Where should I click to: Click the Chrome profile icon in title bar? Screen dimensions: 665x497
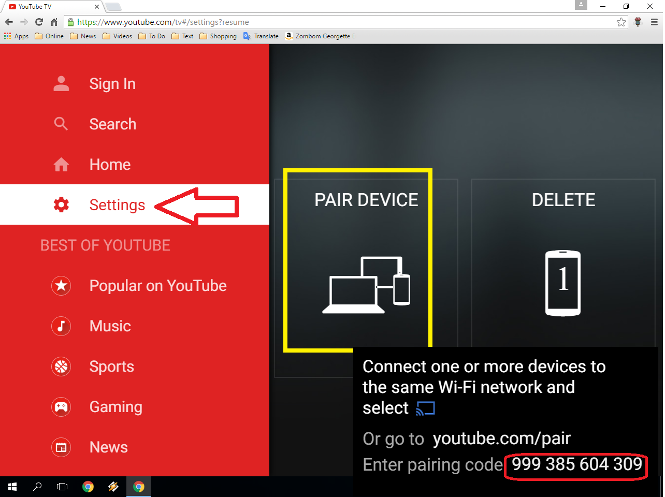581,5
